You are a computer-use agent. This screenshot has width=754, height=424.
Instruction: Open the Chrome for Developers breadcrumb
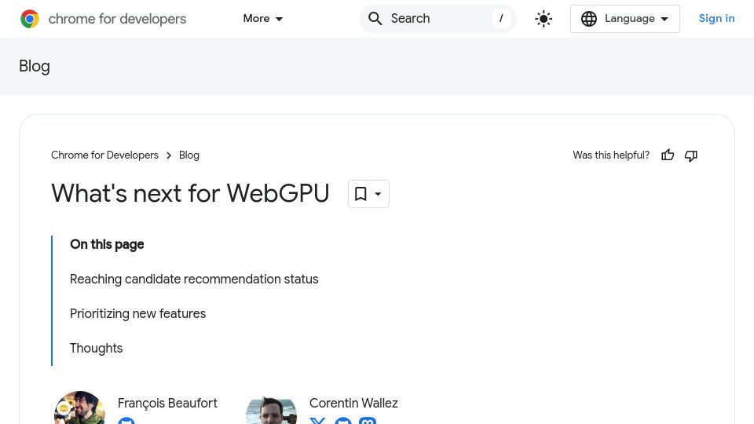[x=104, y=155]
